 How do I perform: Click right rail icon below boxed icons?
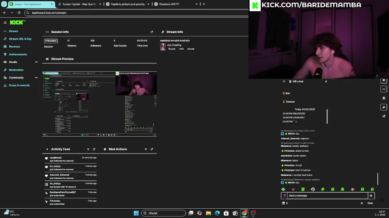(x=384, y=98)
